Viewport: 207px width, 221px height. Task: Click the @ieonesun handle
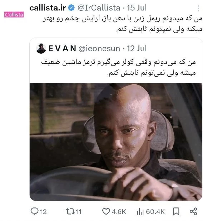click(x=99, y=49)
